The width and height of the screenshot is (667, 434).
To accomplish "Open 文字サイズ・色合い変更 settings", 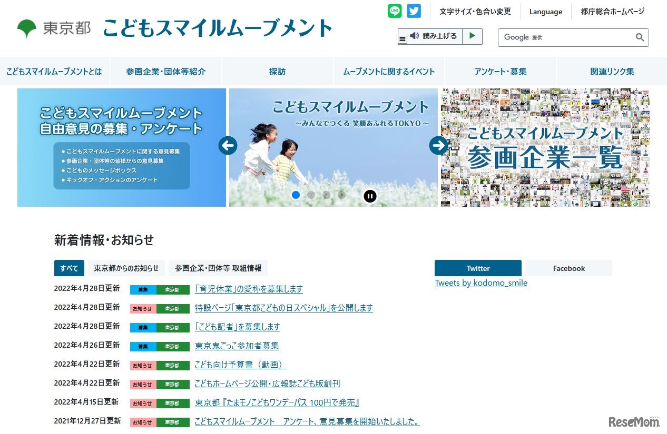I will coord(475,12).
